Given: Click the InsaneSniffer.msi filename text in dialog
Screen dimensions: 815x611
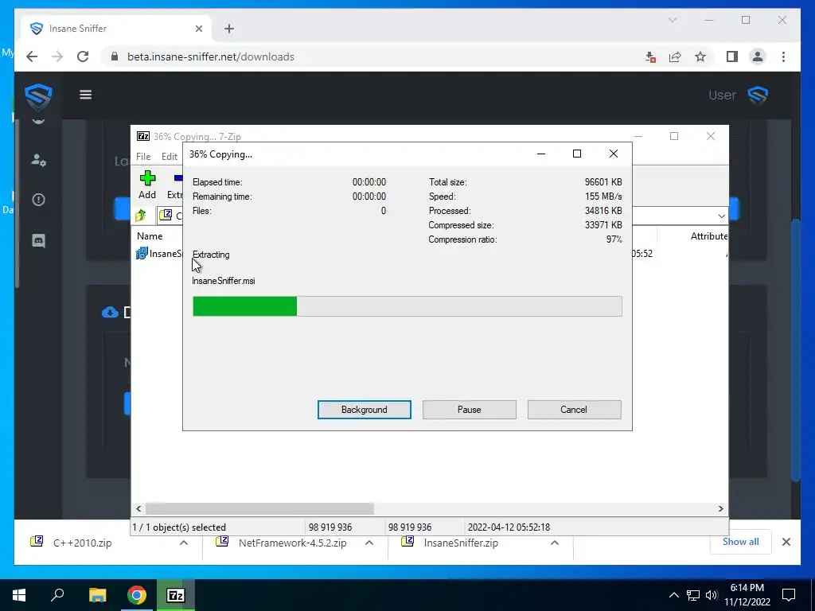Looking at the screenshot, I should (224, 281).
